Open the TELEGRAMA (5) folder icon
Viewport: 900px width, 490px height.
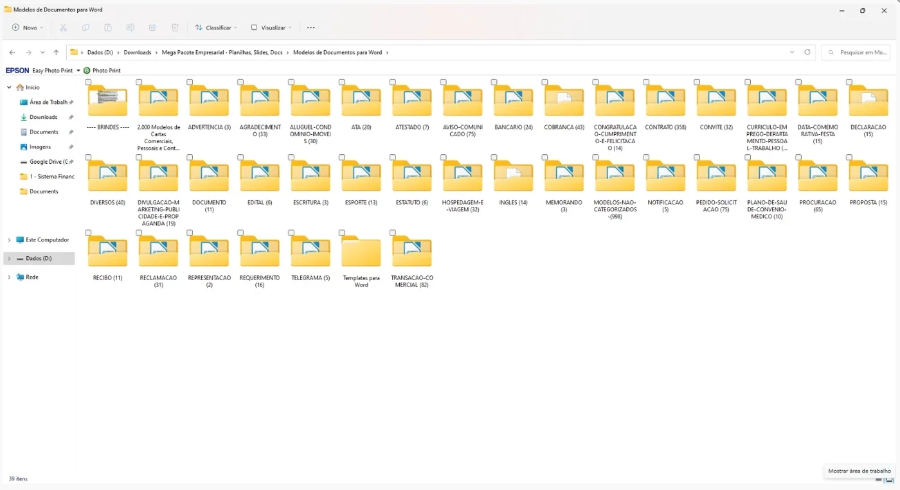click(310, 252)
